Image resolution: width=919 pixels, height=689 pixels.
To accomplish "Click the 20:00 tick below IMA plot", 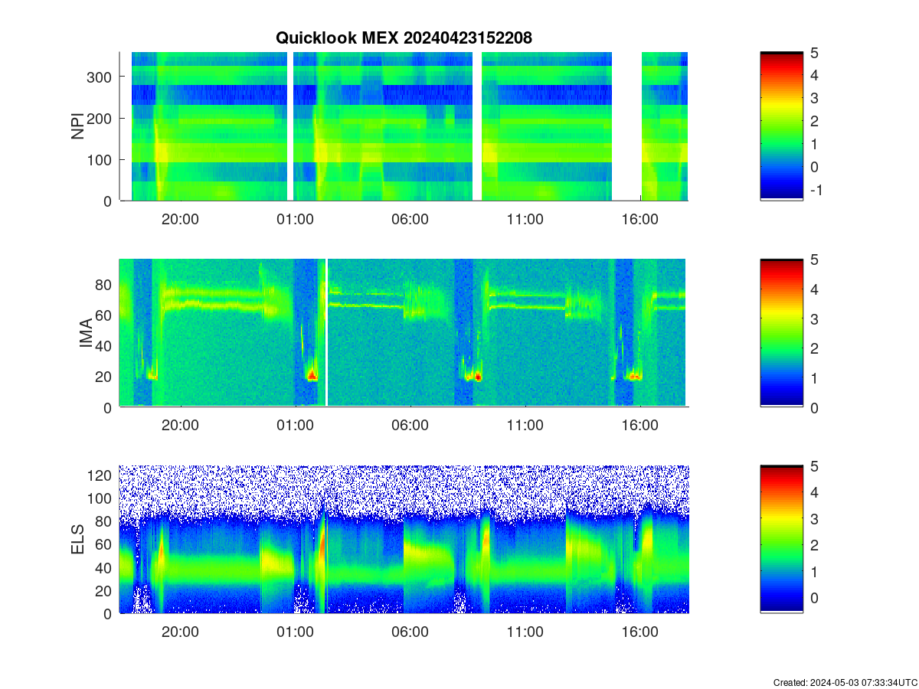I will pyautogui.click(x=180, y=426).
